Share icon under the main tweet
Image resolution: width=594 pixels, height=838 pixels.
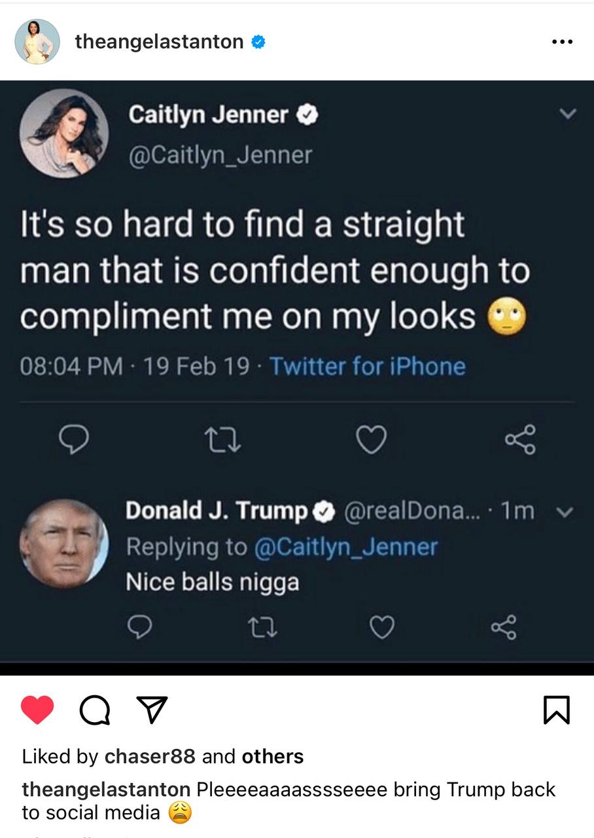521,439
